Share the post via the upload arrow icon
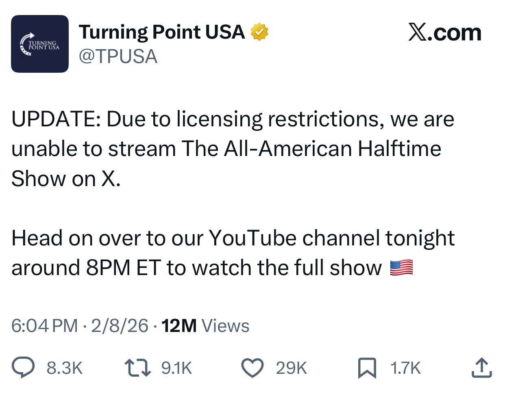This screenshot has height=399, width=505. [x=482, y=367]
